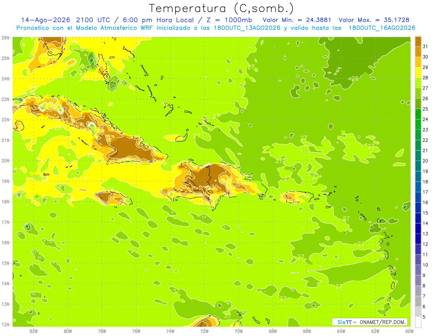Screen dimensions: 435x336
Task: Click the 60W longitude axis label
Action: point(409,331)
